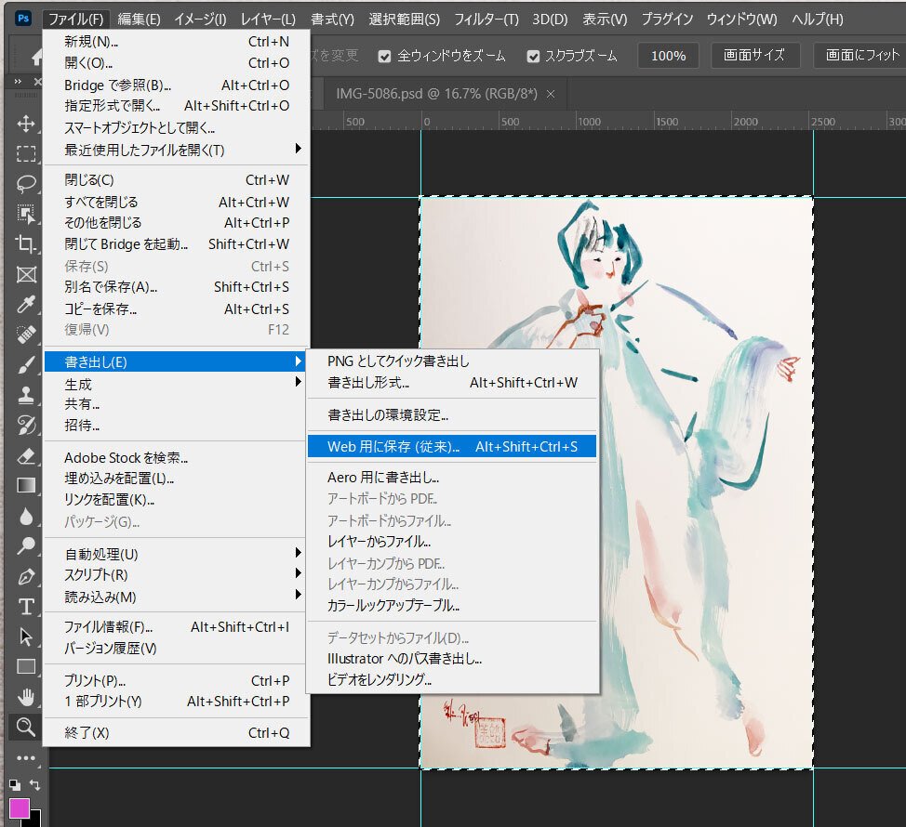Viewport: 906px width, 827px height.
Task: Click the 画面サイズ button
Action: [x=754, y=56]
